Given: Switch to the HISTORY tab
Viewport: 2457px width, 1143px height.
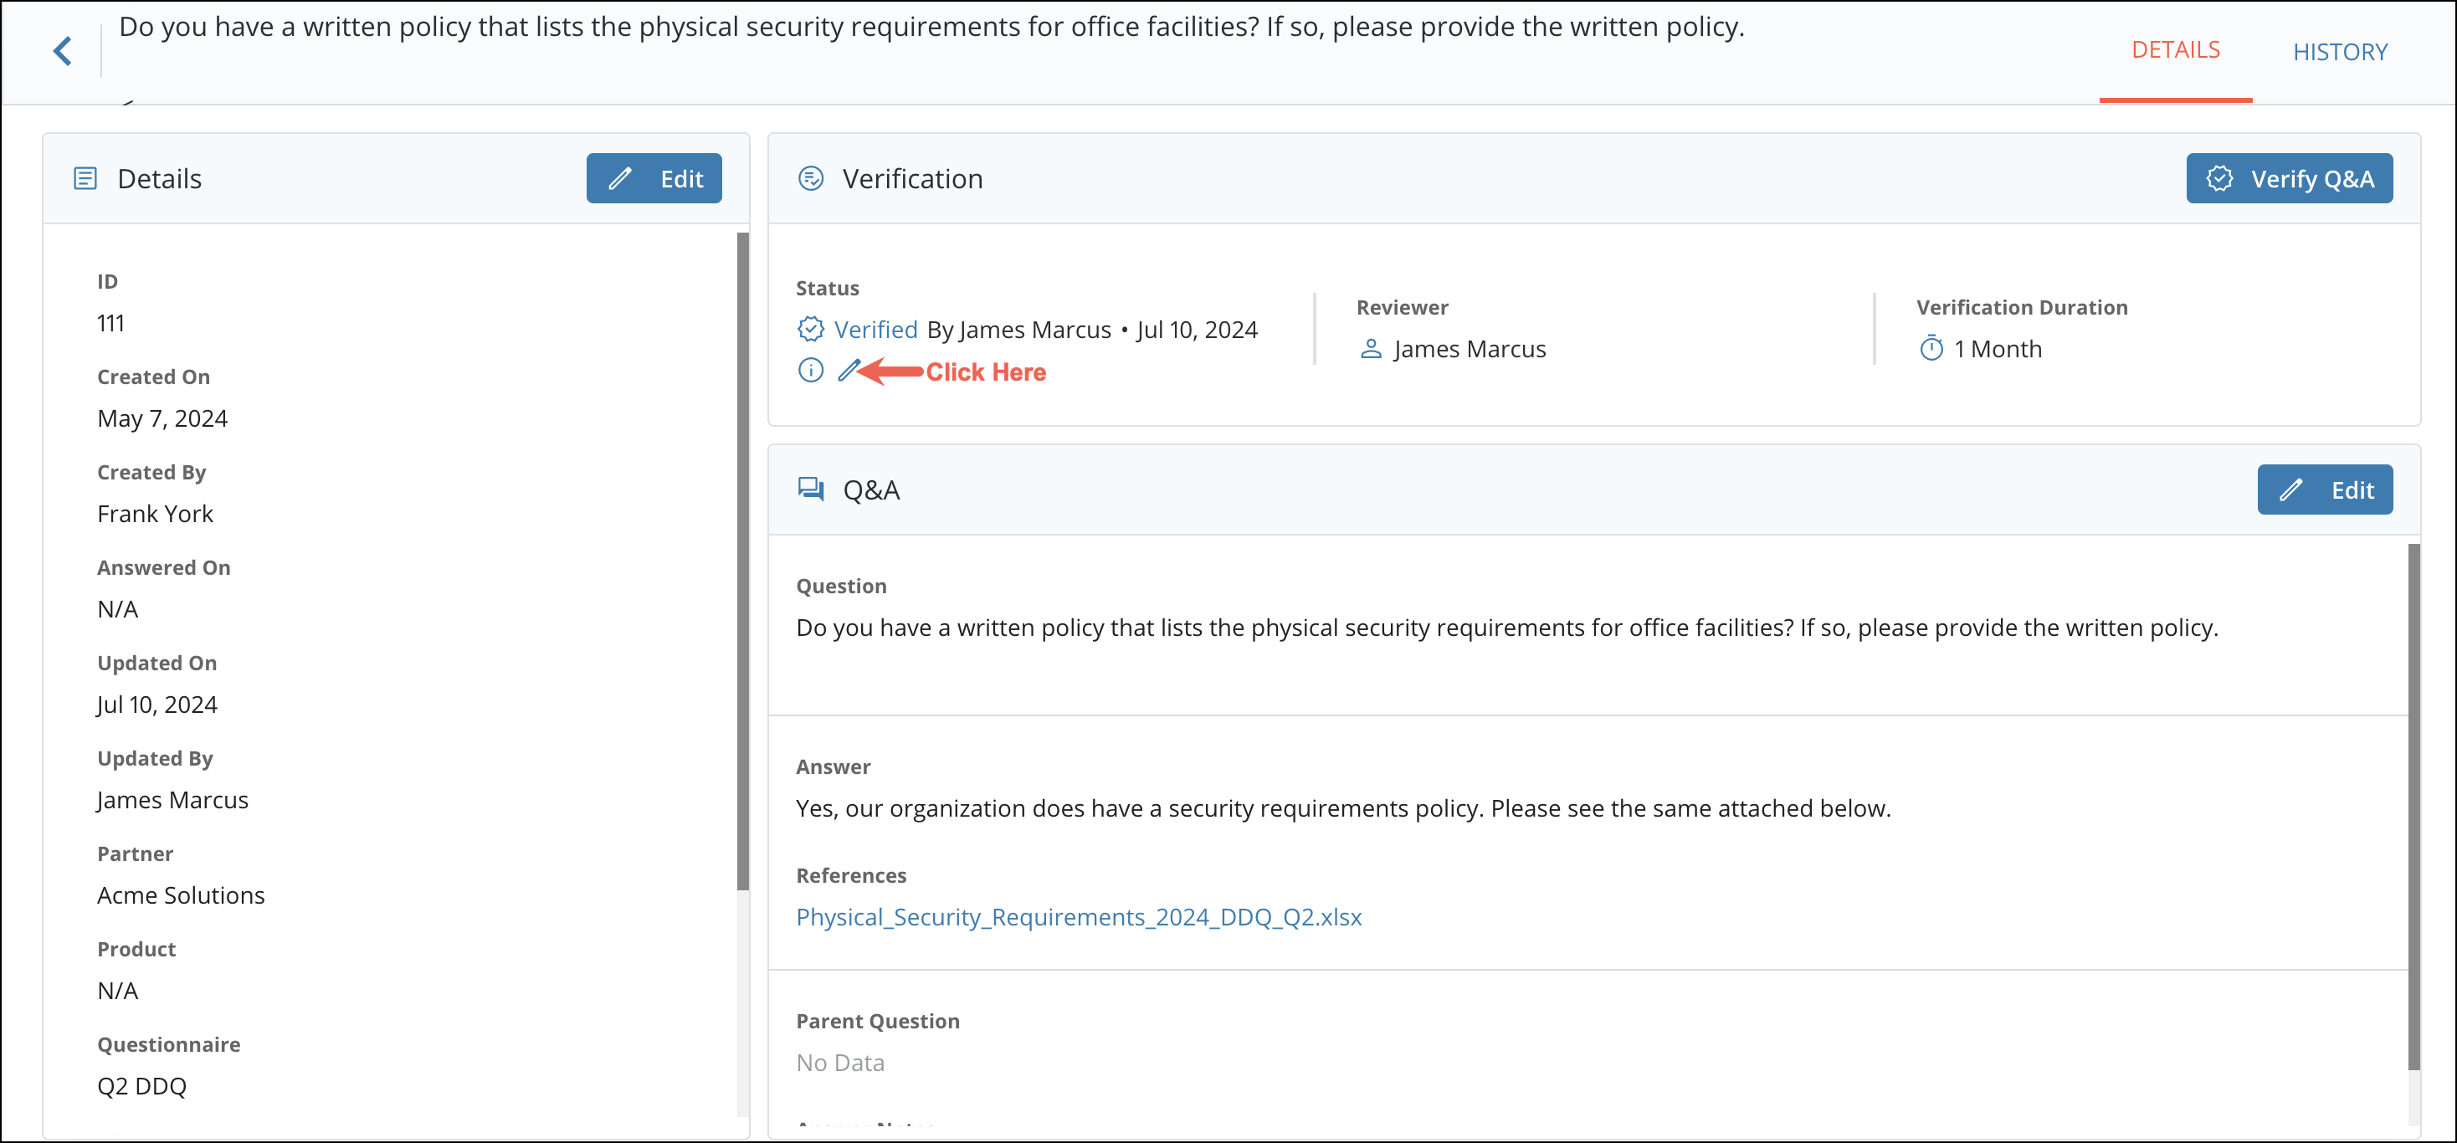Looking at the screenshot, I should [x=2342, y=50].
